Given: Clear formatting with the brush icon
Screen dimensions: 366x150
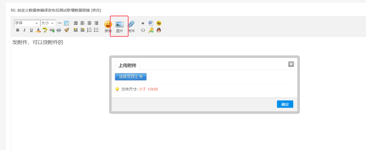Looking at the screenshot, I should (67, 30).
